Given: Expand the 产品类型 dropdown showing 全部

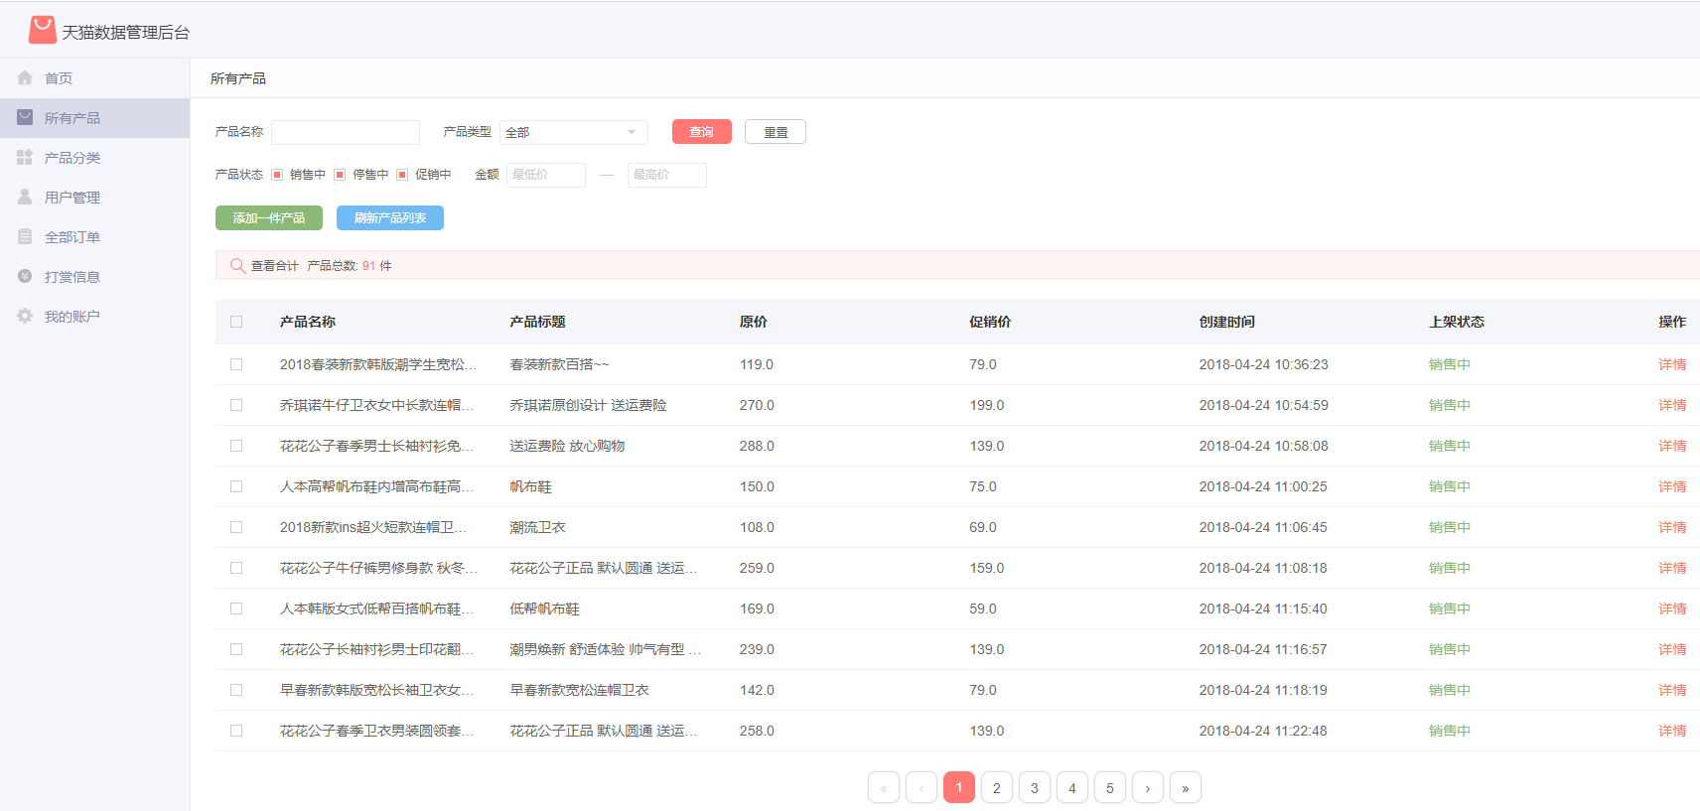Looking at the screenshot, I should pyautogui.click(x=574, y=132).
